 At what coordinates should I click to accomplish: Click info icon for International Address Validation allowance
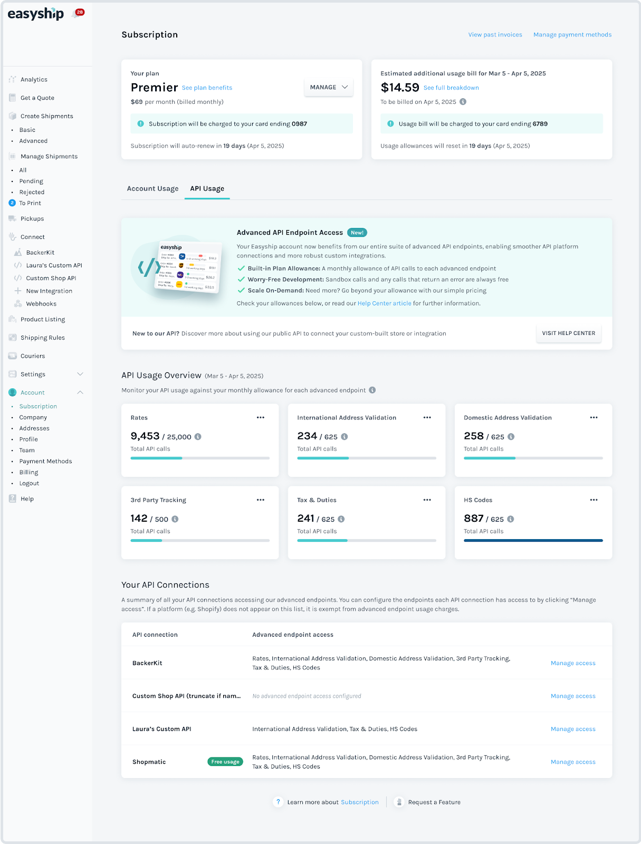pyautogui.click(x=345, y=437)
